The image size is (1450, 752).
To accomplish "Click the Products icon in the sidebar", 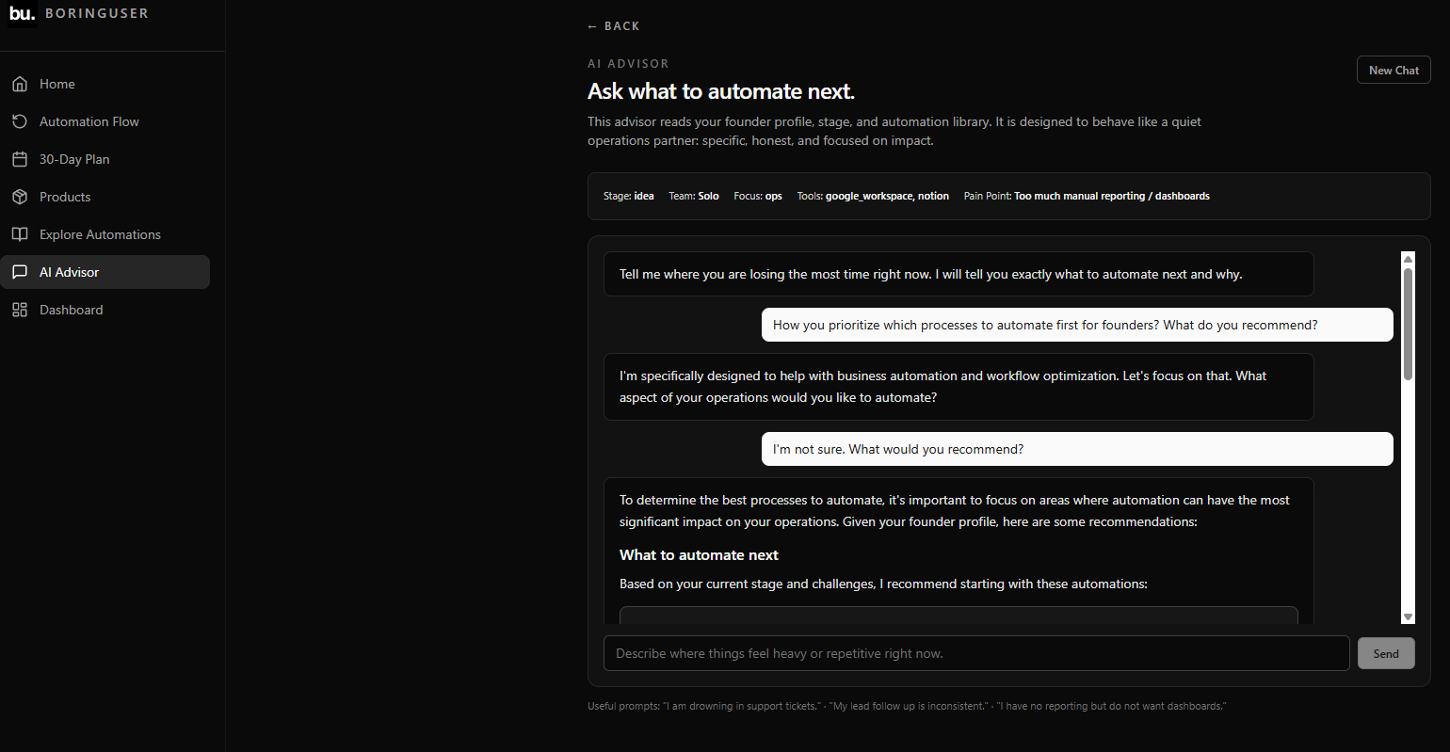I will click(x=19, y=197).
